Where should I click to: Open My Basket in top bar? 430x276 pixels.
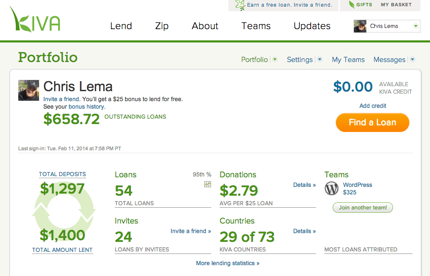pos(396,5)
